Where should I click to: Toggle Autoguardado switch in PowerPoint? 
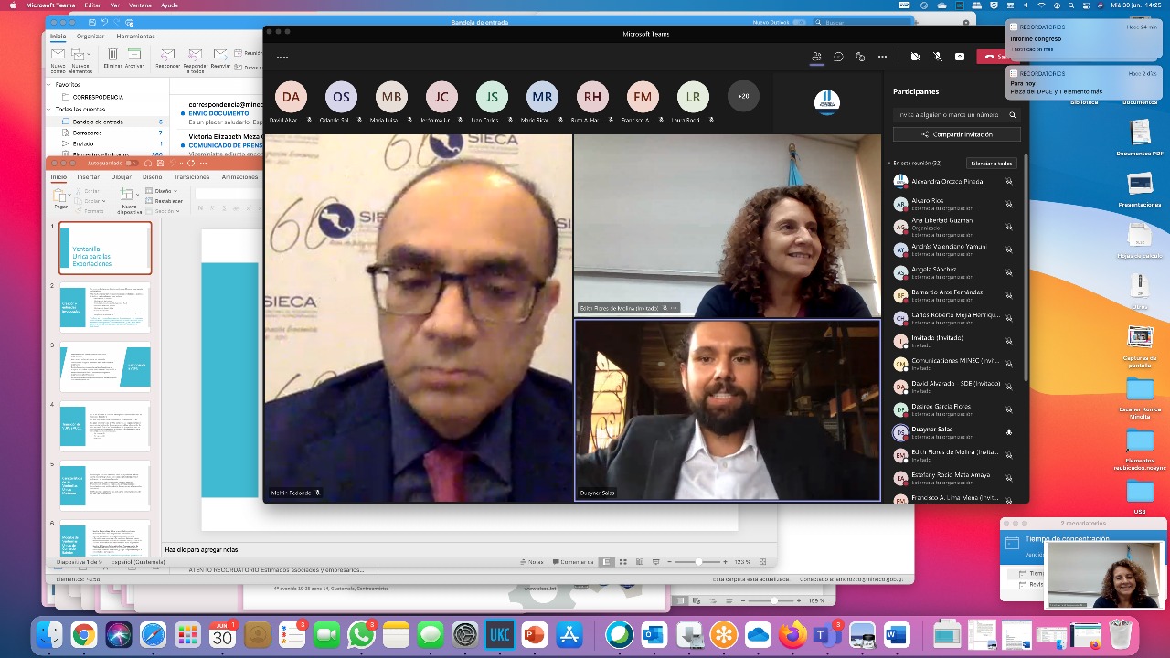tap(130, 164)
